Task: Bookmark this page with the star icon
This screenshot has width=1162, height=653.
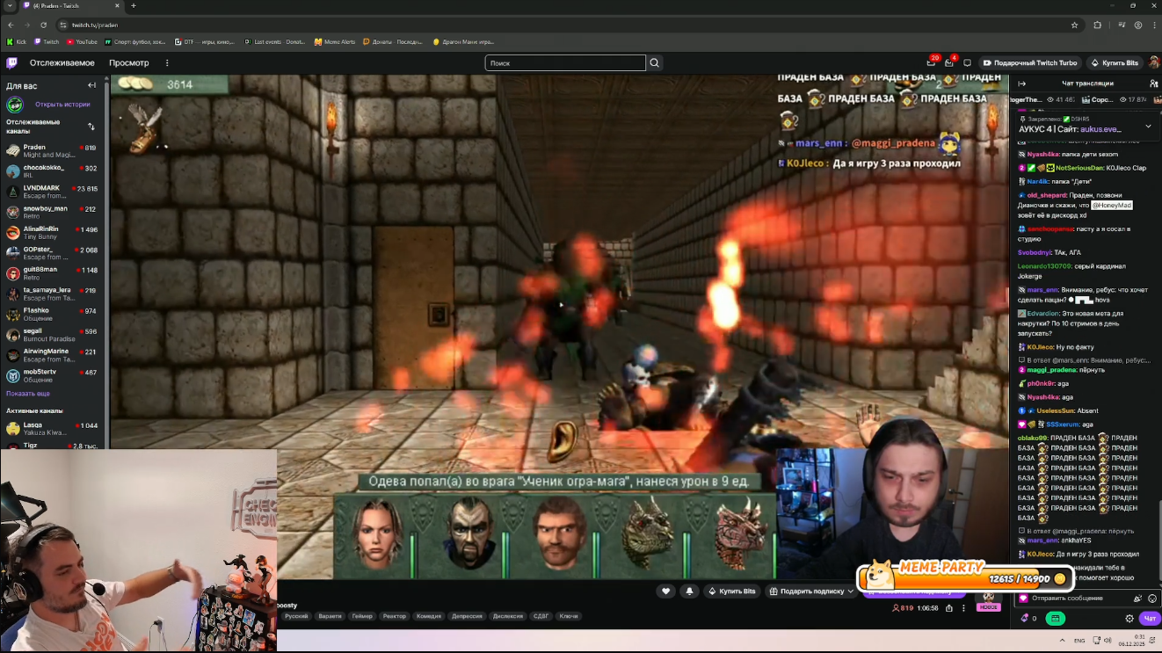Action: pos(1074,25)
